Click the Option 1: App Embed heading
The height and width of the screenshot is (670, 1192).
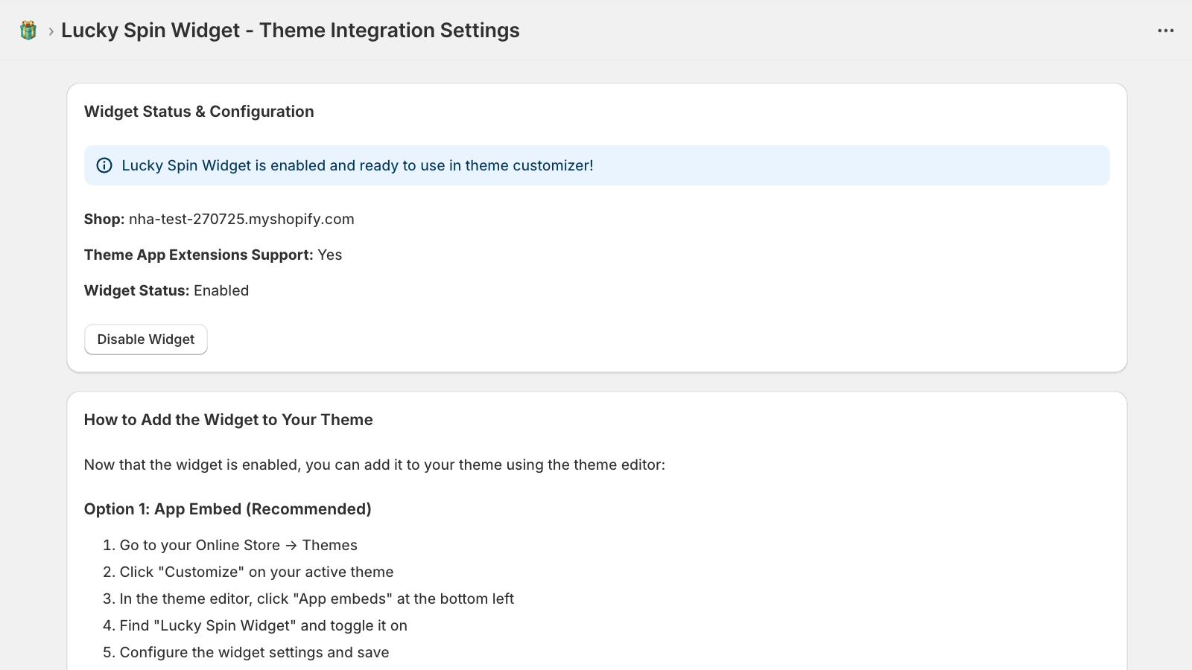pyautogui.click(x=227, y=509)
